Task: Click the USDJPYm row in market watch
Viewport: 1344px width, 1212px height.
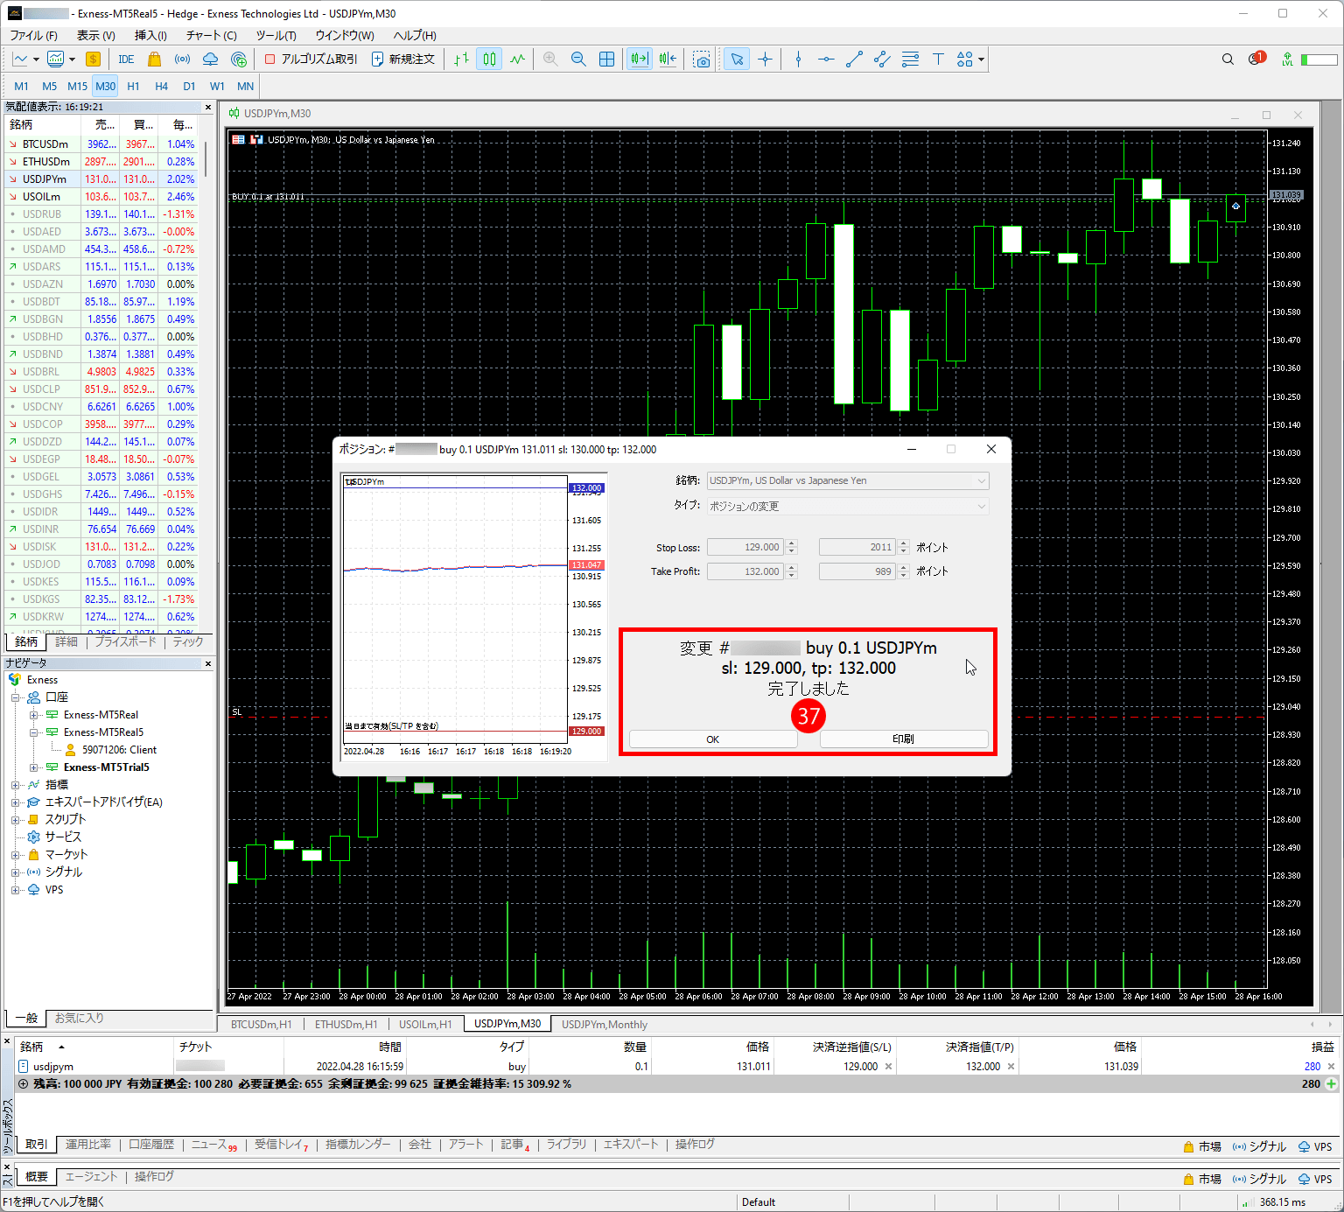Action: [x=45, y=179]
